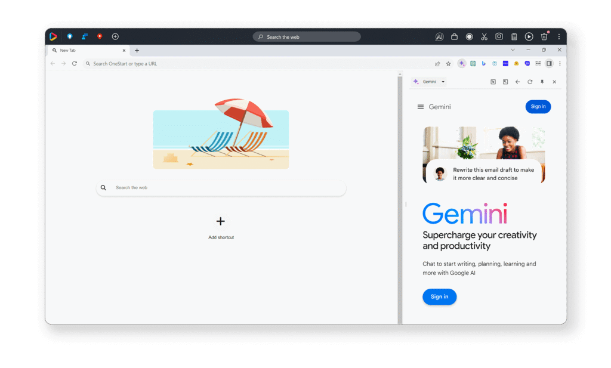The width and height of the screenshot is (611, 368).
Task: Open the browser three-dot menu
Action: pos(559,64)
